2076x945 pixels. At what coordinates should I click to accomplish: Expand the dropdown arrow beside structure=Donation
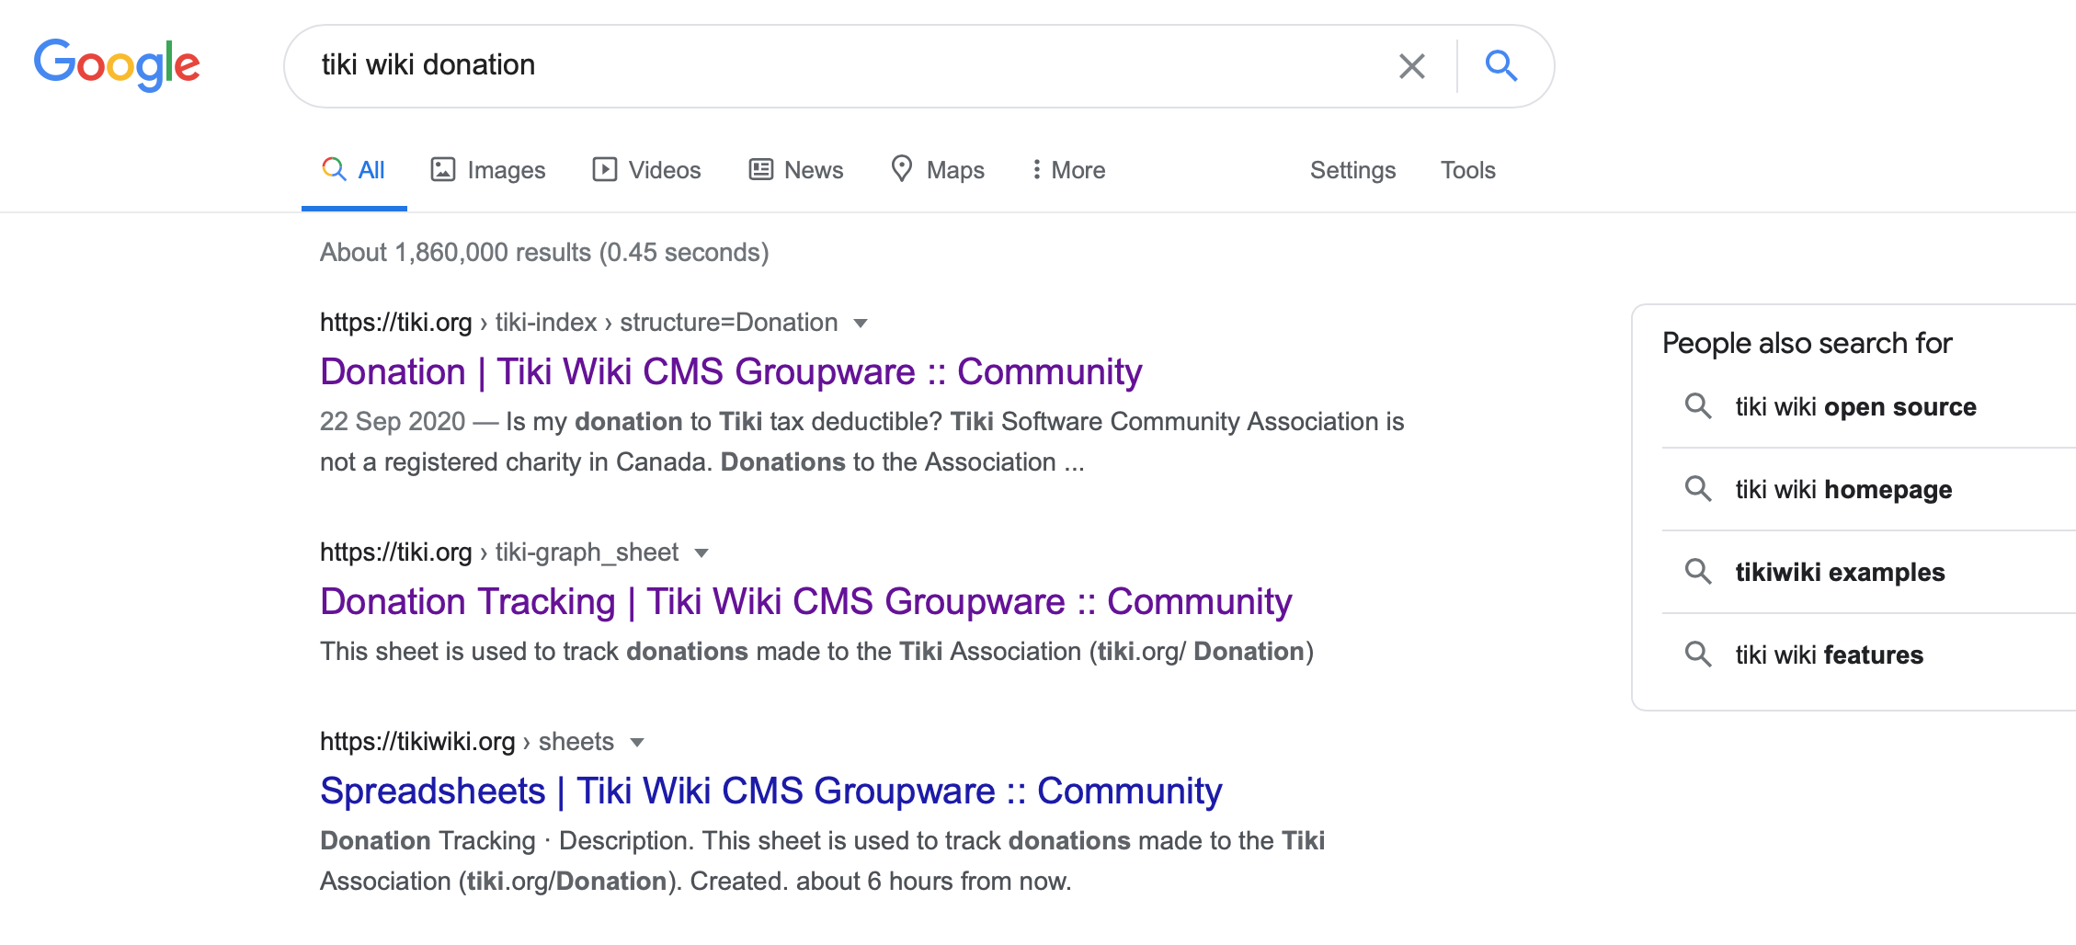click(x=861, y=324)
